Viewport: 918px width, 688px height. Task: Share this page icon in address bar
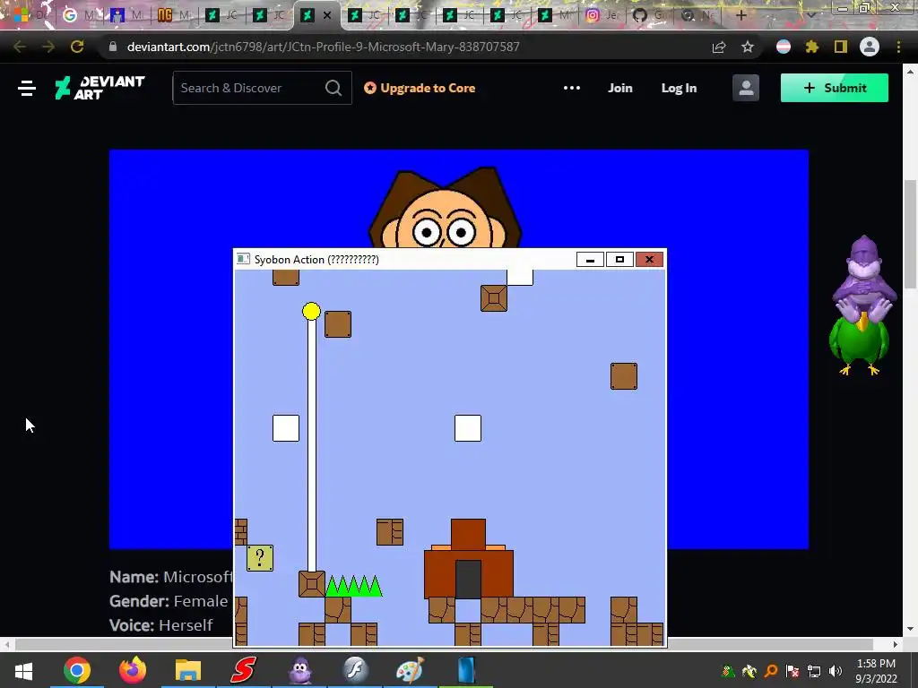[719, 47]
